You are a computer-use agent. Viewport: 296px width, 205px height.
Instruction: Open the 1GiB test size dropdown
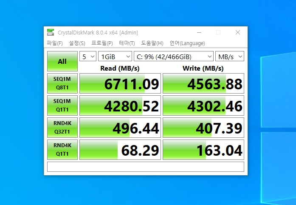(115, 57)
